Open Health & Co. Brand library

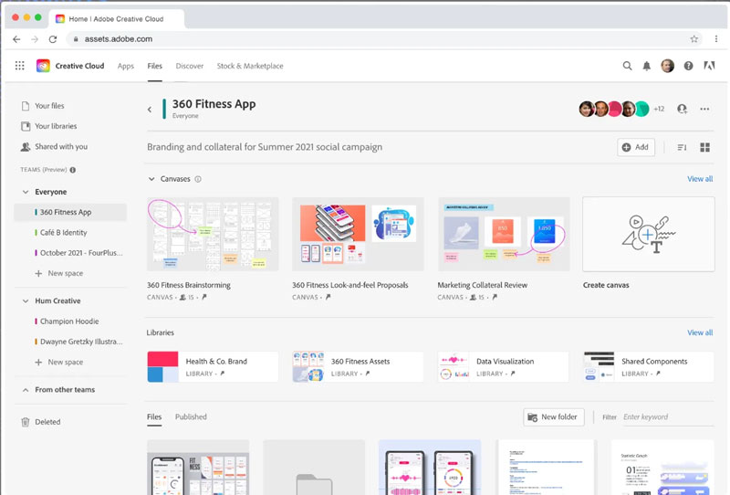tap(213, 367)
